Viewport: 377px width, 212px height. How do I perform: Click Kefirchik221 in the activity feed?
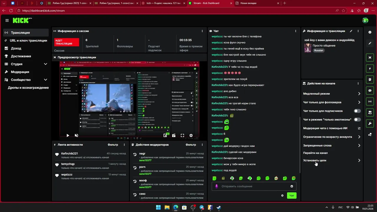pos(70,153)
